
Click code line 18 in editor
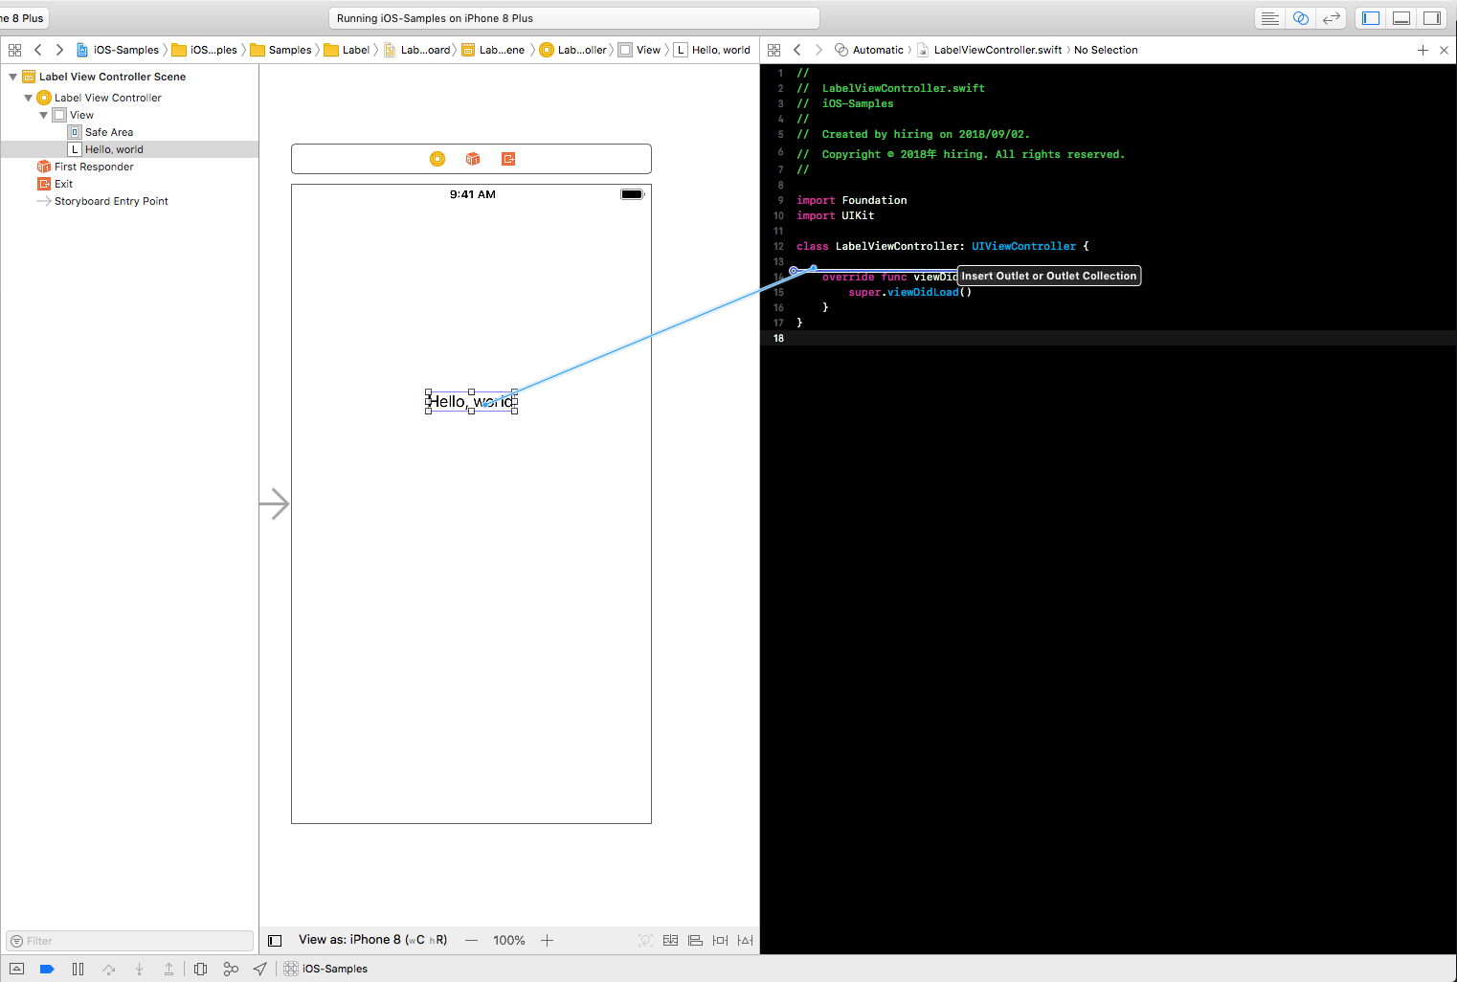point(1109,338)
